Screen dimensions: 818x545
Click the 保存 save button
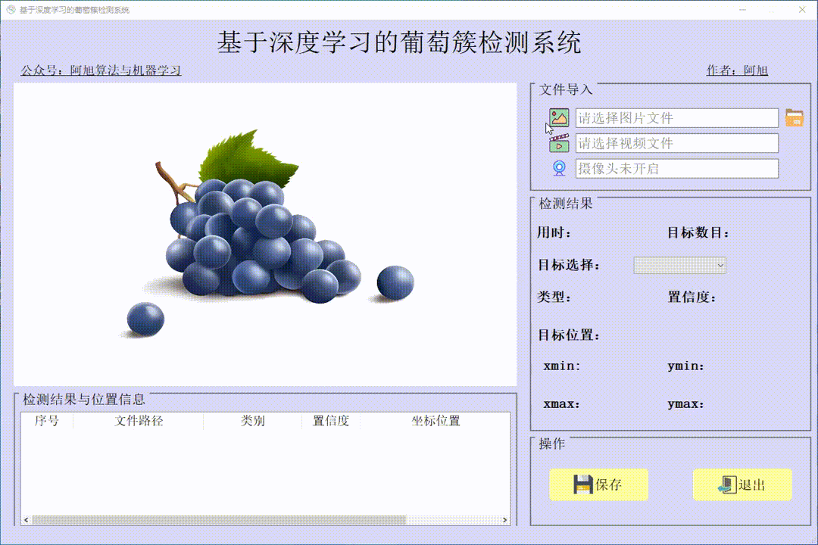click(598, 484)
